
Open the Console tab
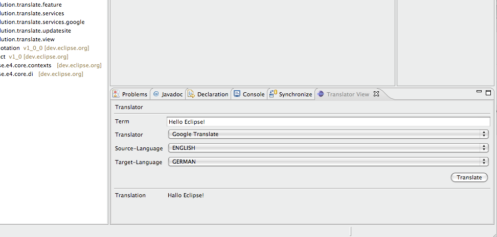pyautogui.click(x=249, y=94)
